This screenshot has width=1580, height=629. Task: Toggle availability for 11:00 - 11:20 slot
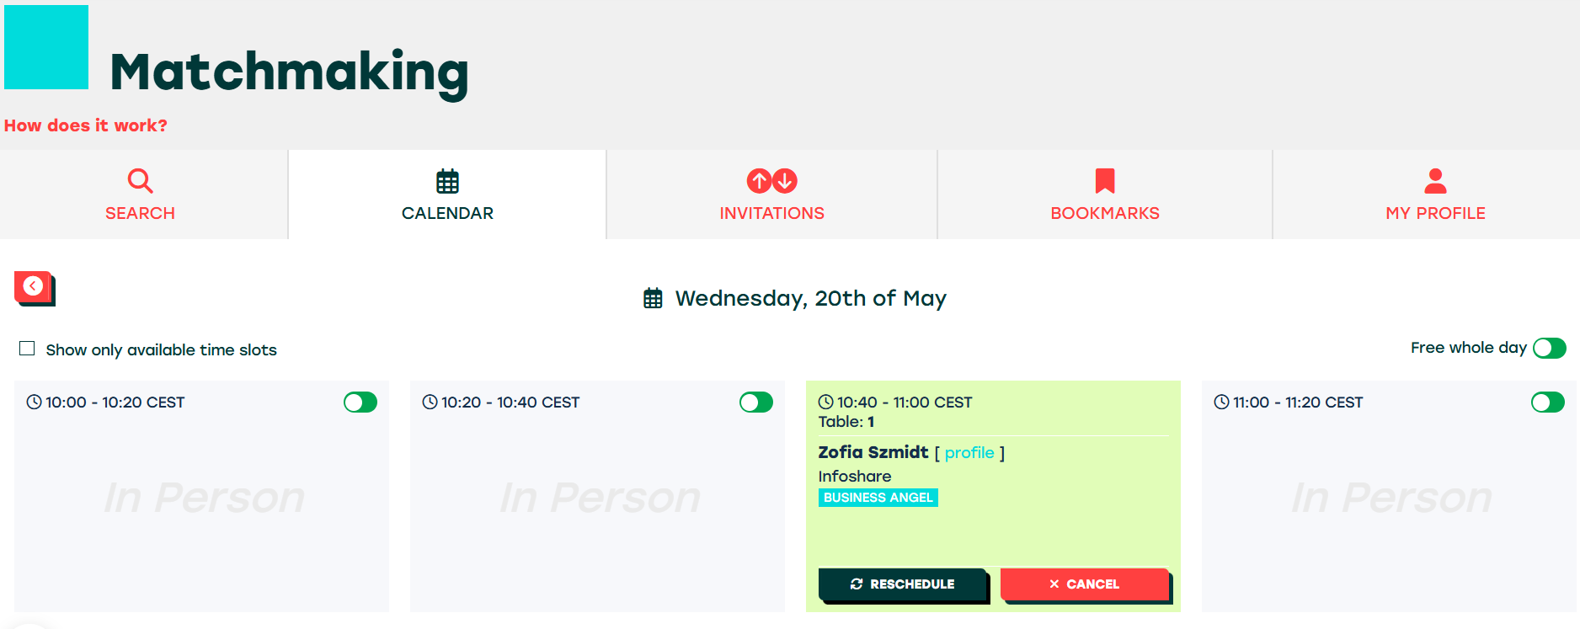1547,402
